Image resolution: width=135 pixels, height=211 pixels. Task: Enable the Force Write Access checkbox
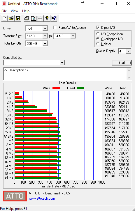point(55,28)
